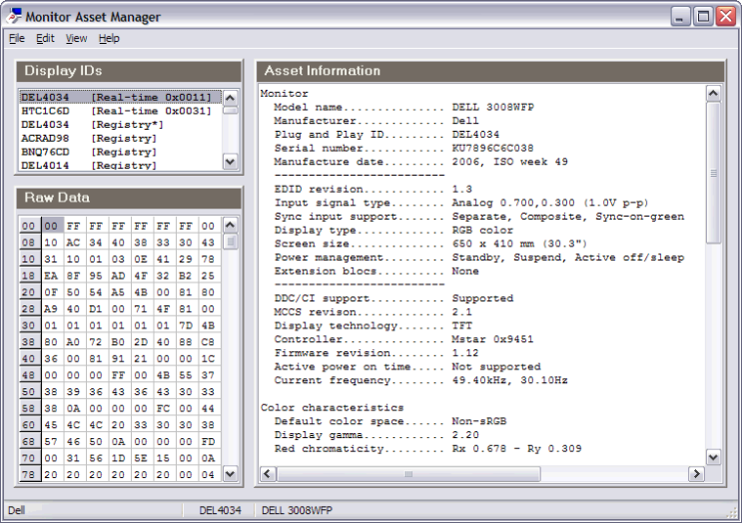Select DEL4014 Registry display entry
Viewport: 742px width, 523px height.
tap(121, 165)
